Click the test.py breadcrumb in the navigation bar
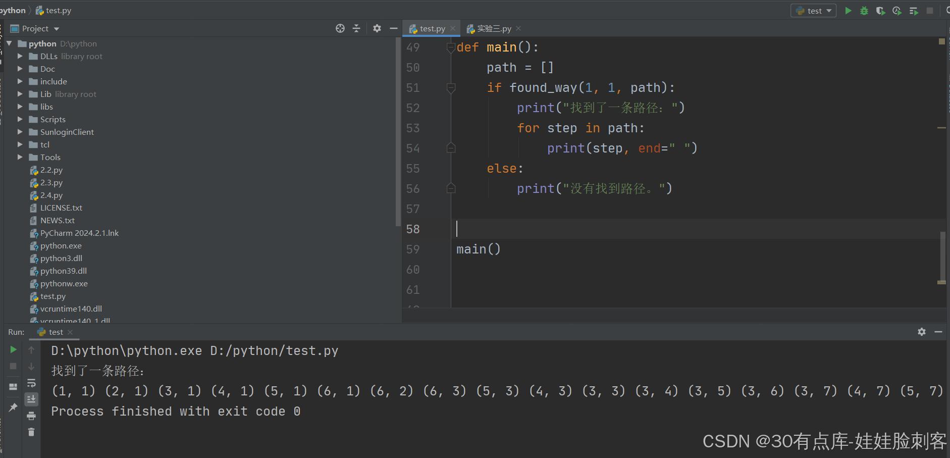Screen dimensions: 950x458 pos(54,10)
